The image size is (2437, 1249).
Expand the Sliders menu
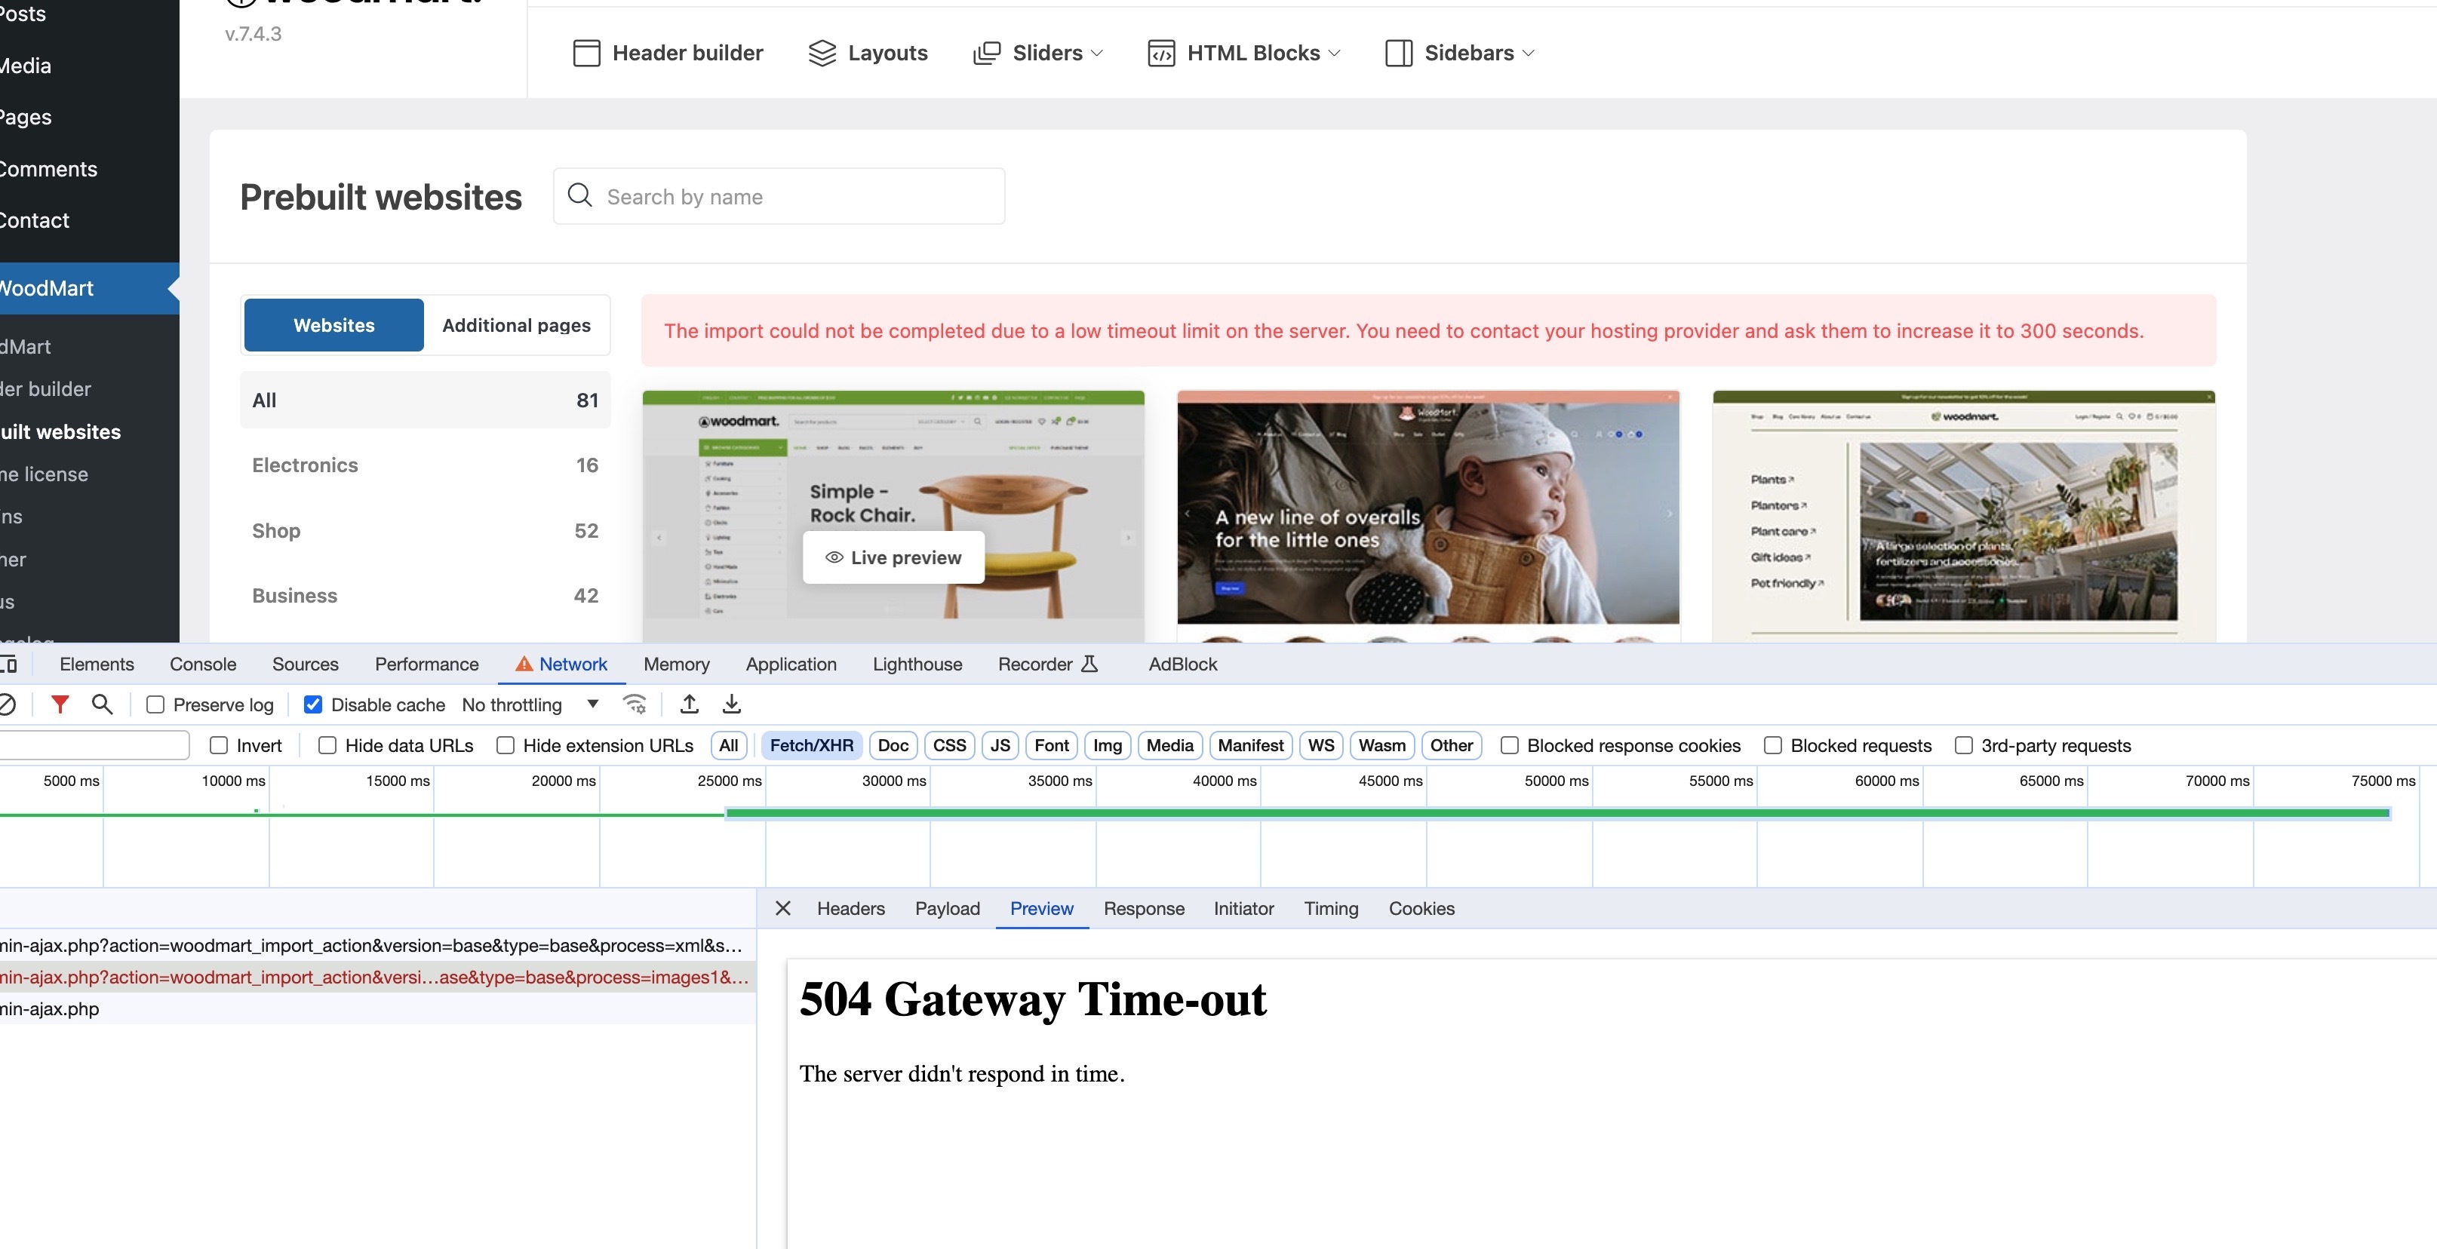[x=1046, y=53]
